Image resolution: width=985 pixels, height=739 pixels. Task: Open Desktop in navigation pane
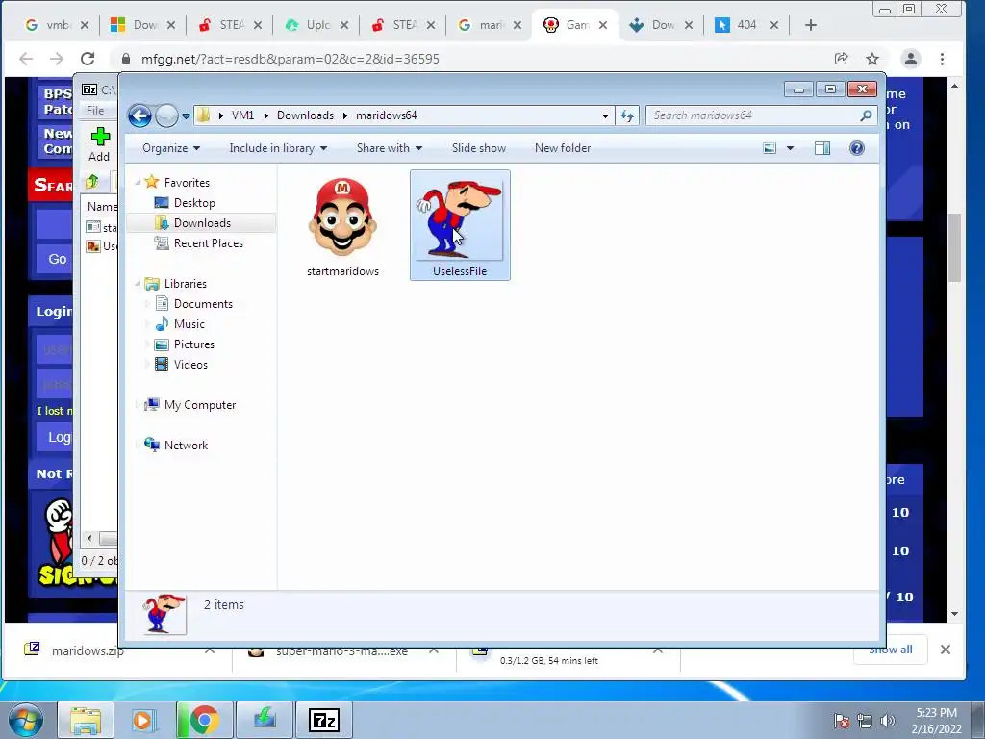click(194, 203)
